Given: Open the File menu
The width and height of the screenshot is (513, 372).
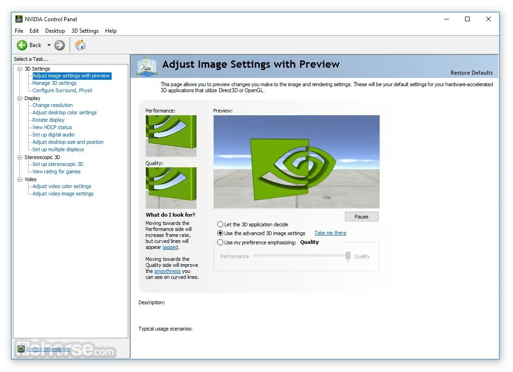Looking at the screenshot, I should coord(19,31).
